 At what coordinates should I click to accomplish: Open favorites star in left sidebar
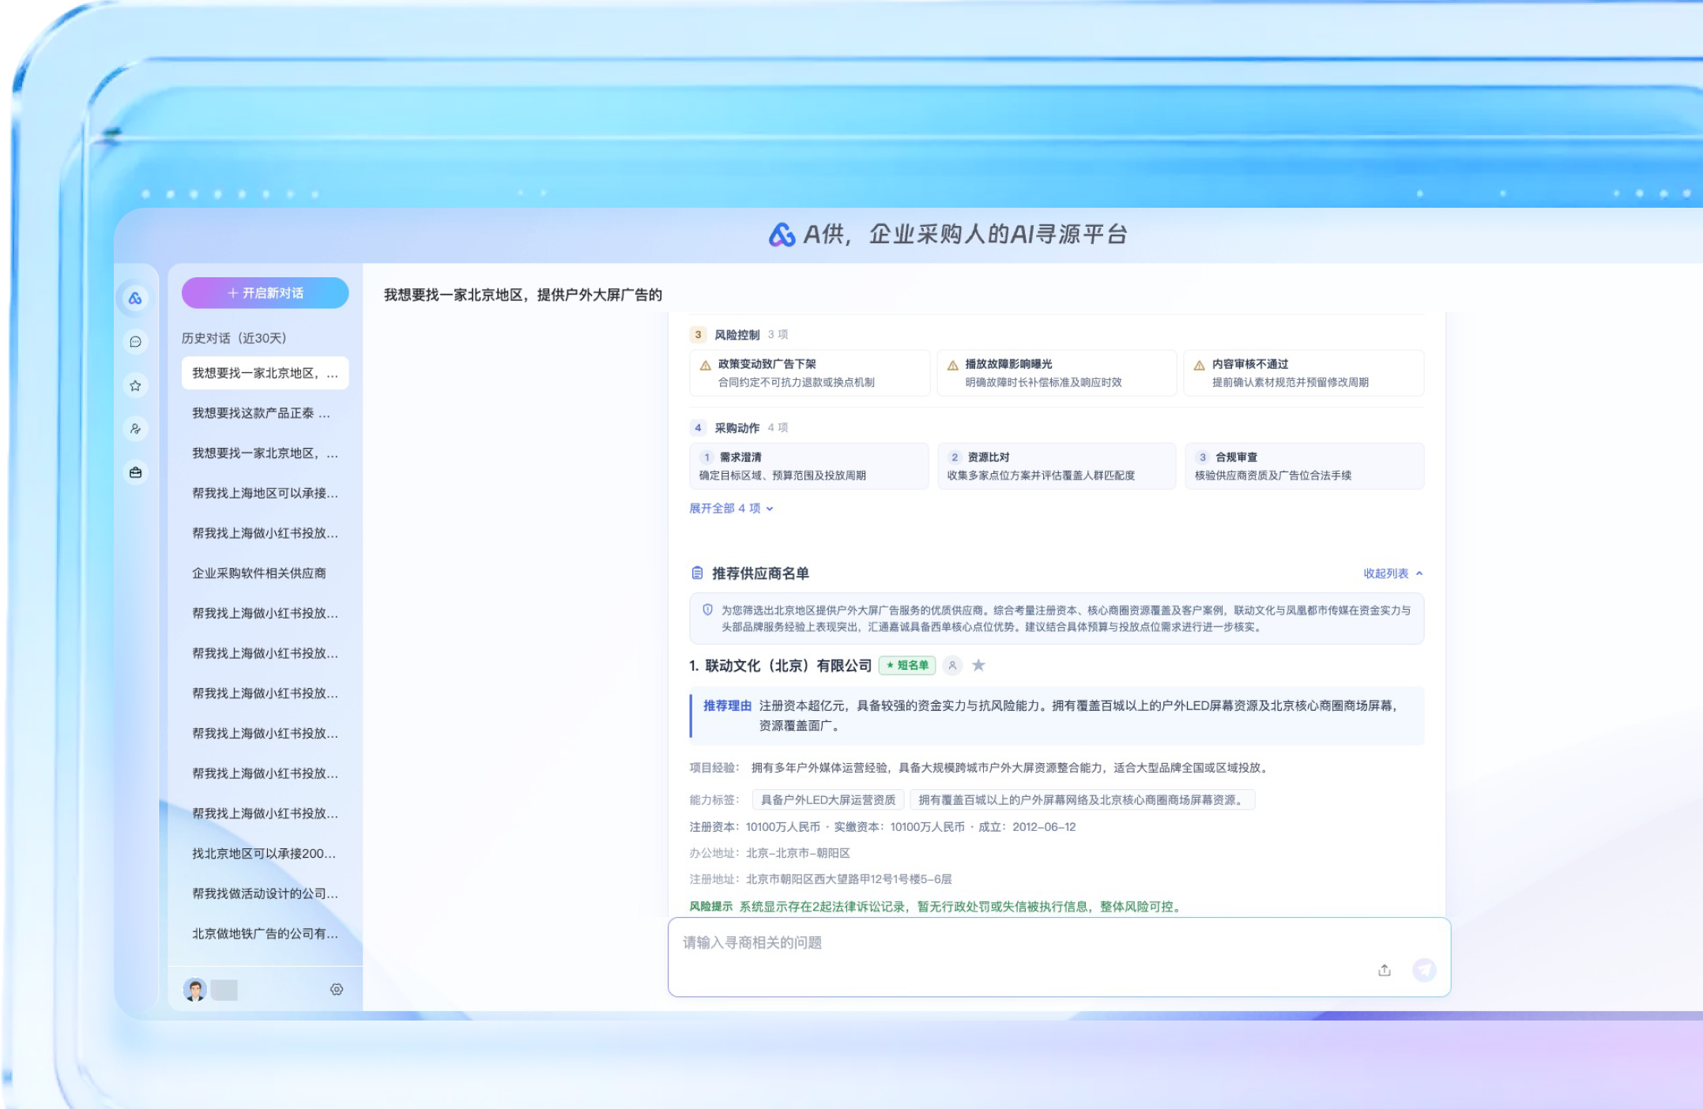point(135,385)
